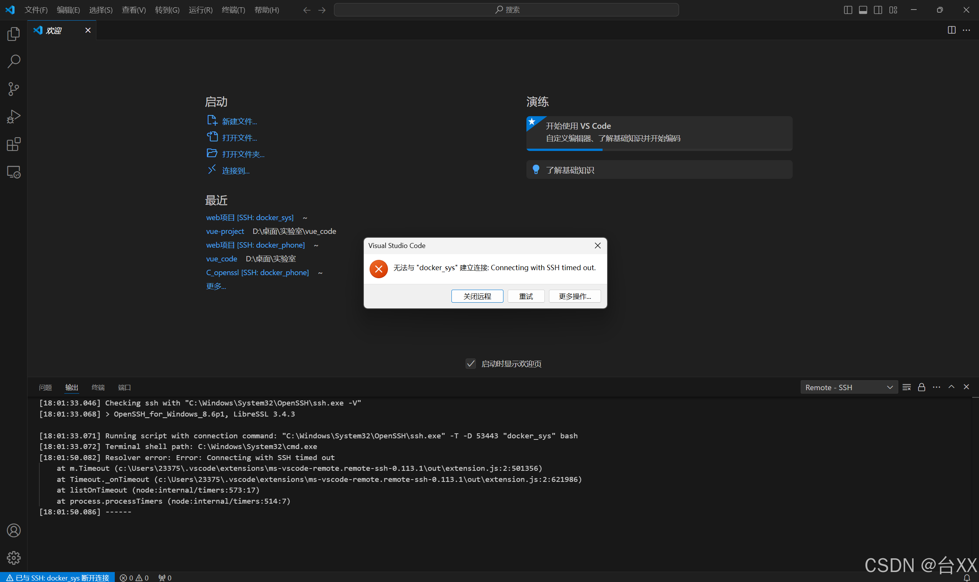The image size is (979, 582).
Task: Open the Manage gear icon
Action: tap(14, 557)
